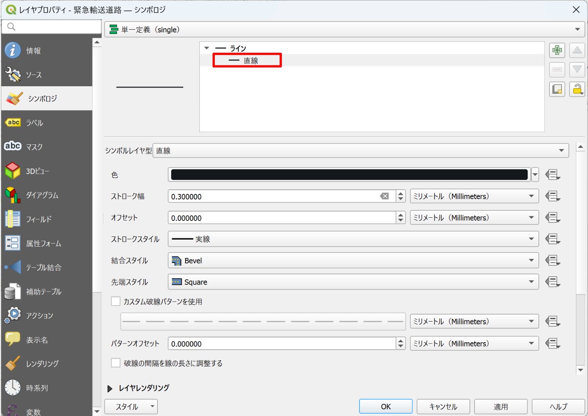Open data-defined override for オフセット

[x=553, y=218]
